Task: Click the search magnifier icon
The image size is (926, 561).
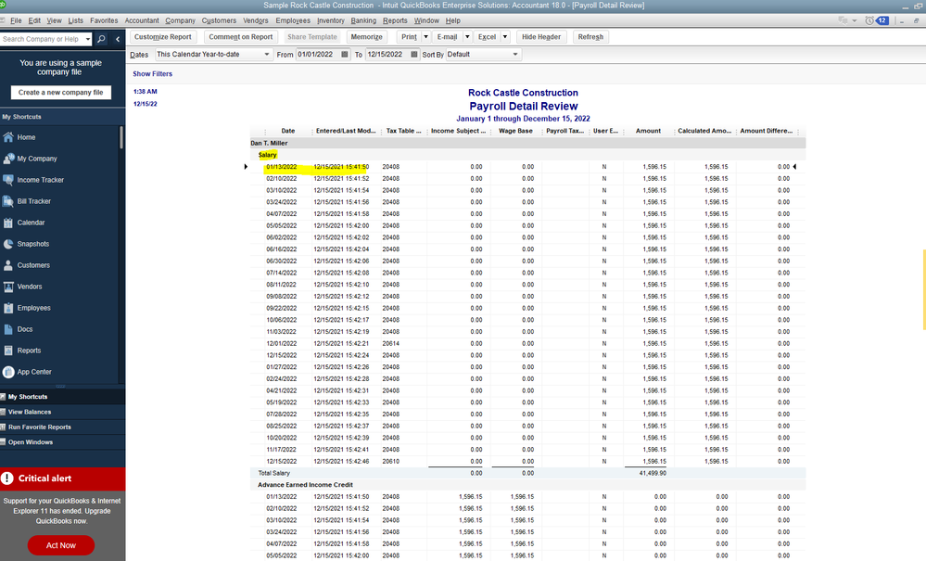Action: [x=102, y=39]
